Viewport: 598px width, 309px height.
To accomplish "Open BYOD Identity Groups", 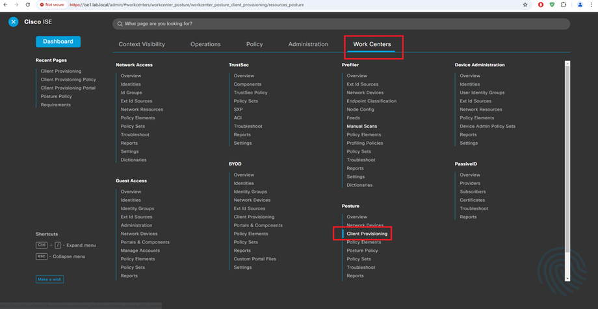I will (250, 192).
